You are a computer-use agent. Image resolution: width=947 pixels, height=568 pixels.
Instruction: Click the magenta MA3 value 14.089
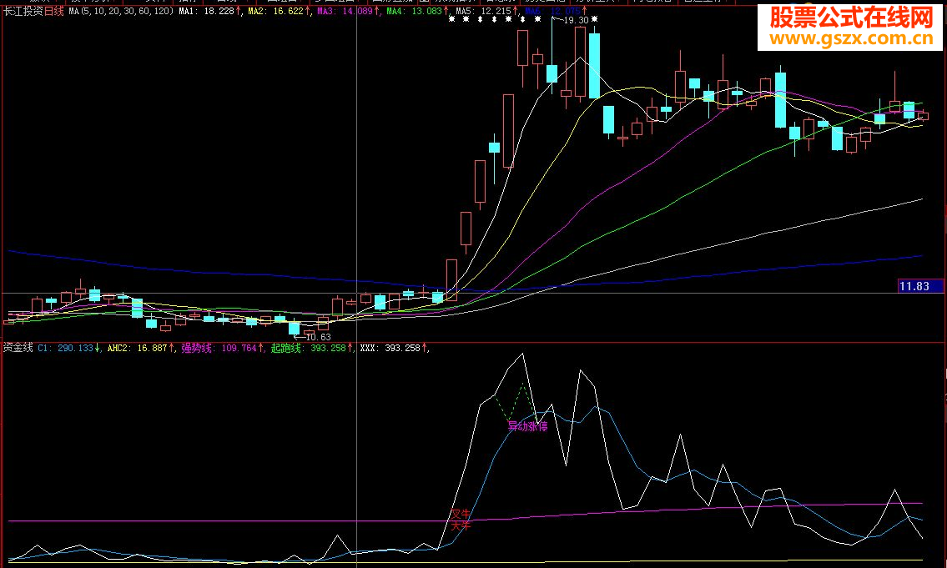coord(357,11)
